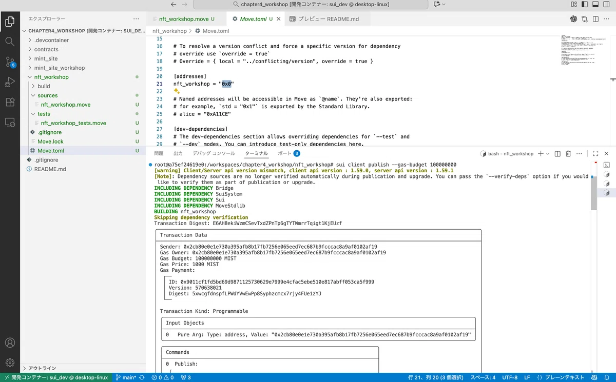
Task: Open the Run and Debug view
Action: [10, 82]
